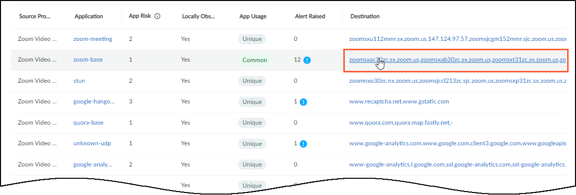Open the zoom-meeting application link
The width and height of the screenshot is (576, 195).
tap(92, 39)
